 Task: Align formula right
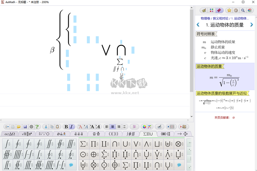click(x=119, y=127)
